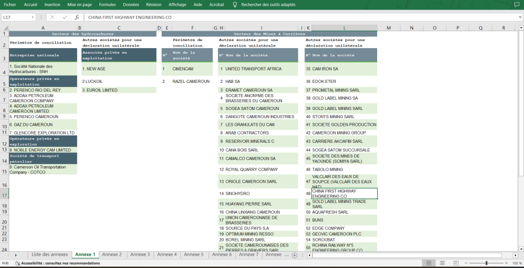Switch to Page Layout view icon
This screenshot has height=268, width=524.
[x=442, y=263]
